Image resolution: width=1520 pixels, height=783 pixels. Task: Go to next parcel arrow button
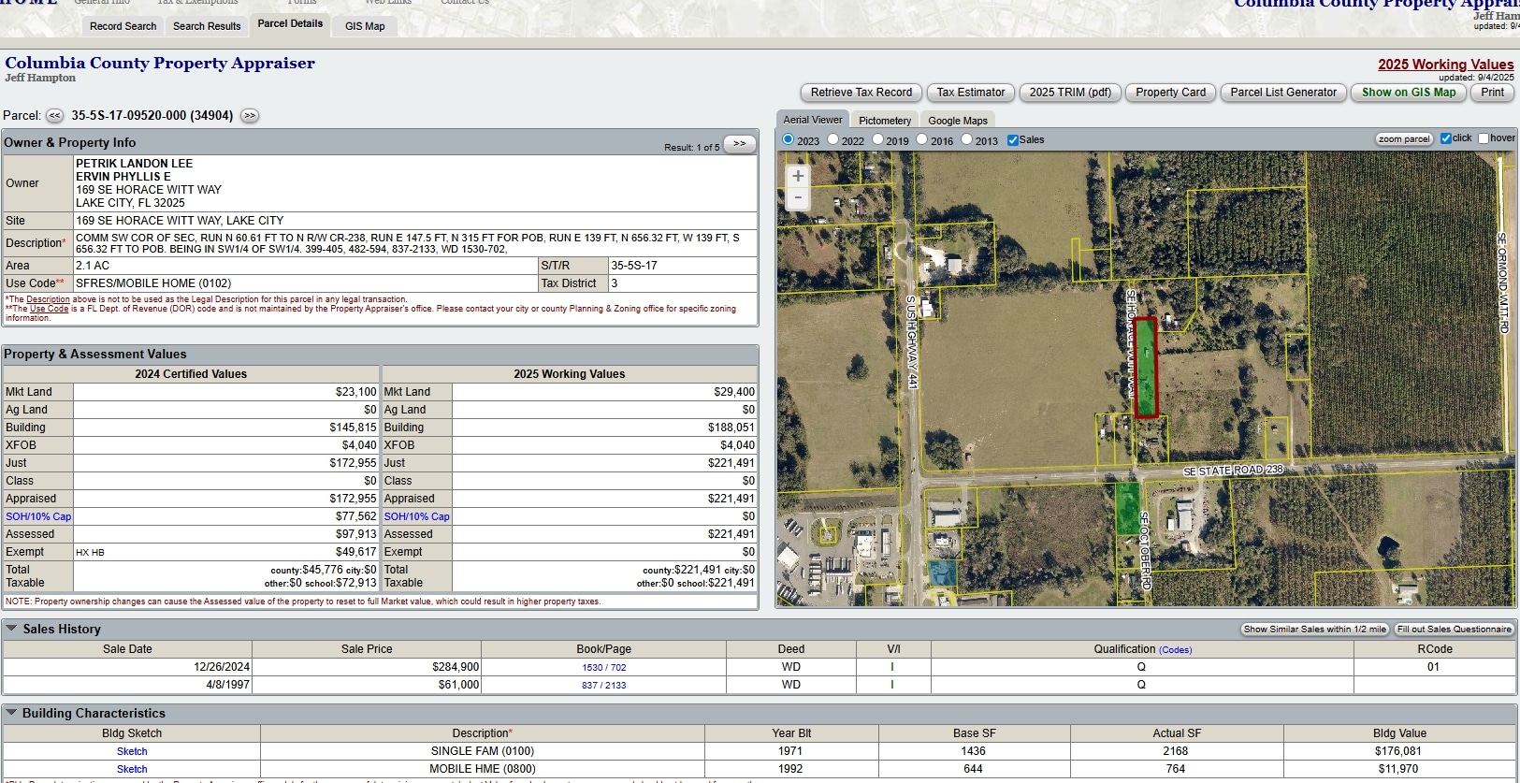[249, 116]
